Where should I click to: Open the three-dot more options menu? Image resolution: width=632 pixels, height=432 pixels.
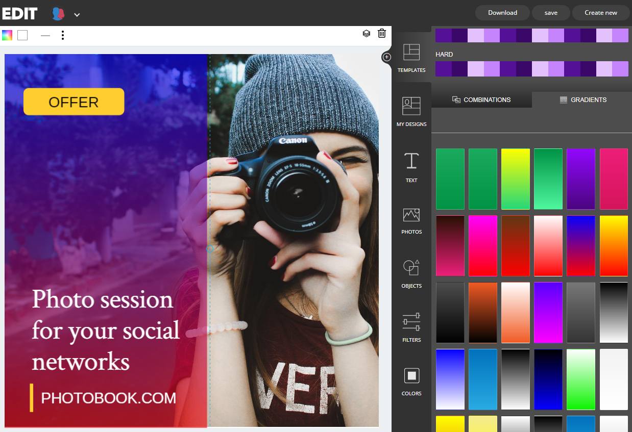click(63, 35)
